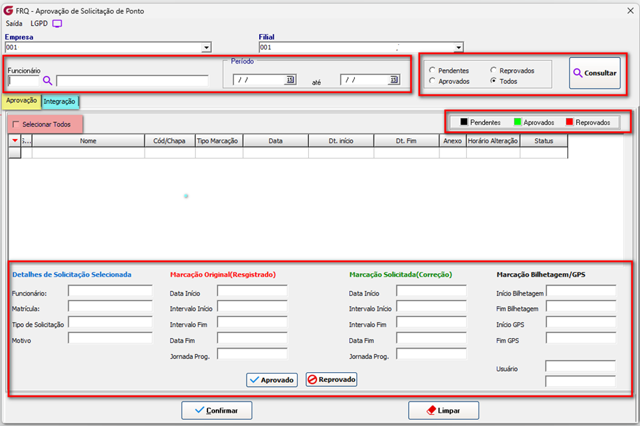Click the Consultar button
The image size is (640, 426).
tap(595, 73)
